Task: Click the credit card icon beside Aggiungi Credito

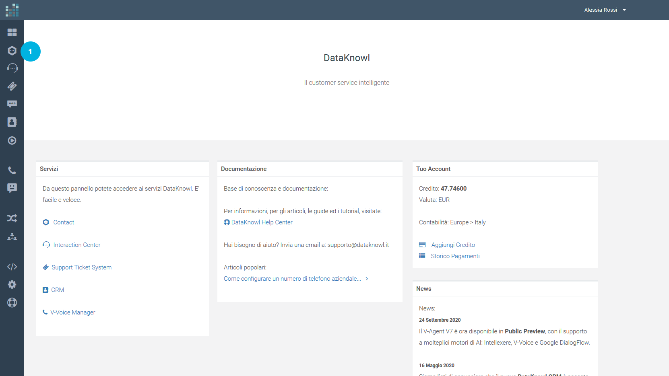Action: tap(422, 245)
